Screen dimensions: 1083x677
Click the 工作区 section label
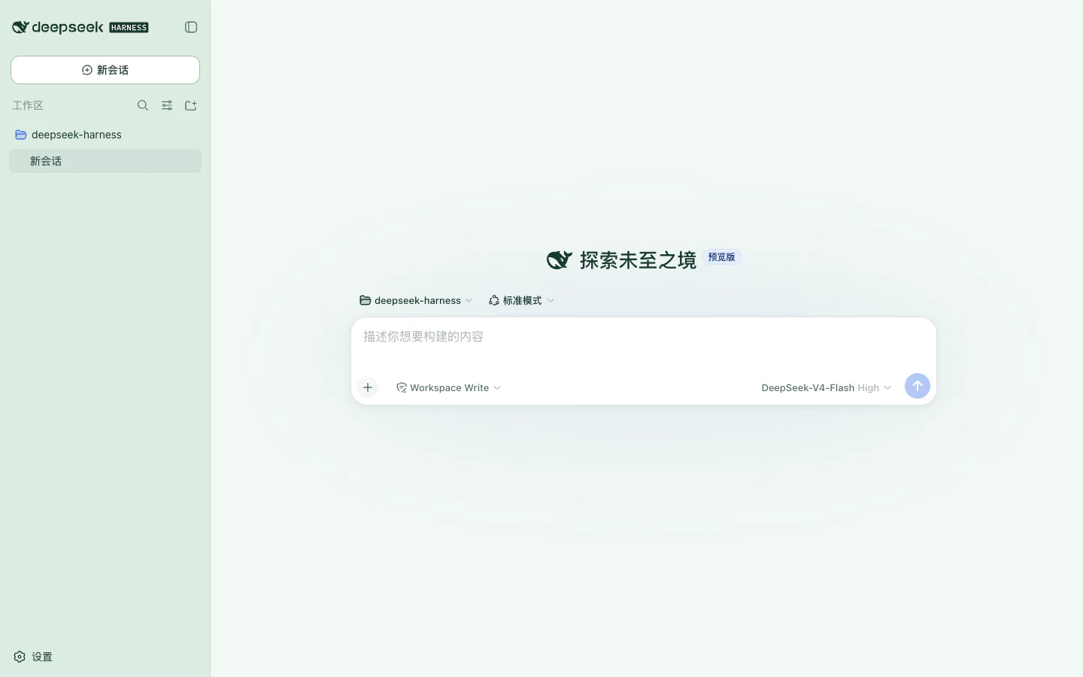tap(28, 105)
